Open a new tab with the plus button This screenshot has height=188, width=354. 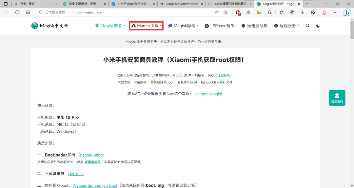click(307, 4)
